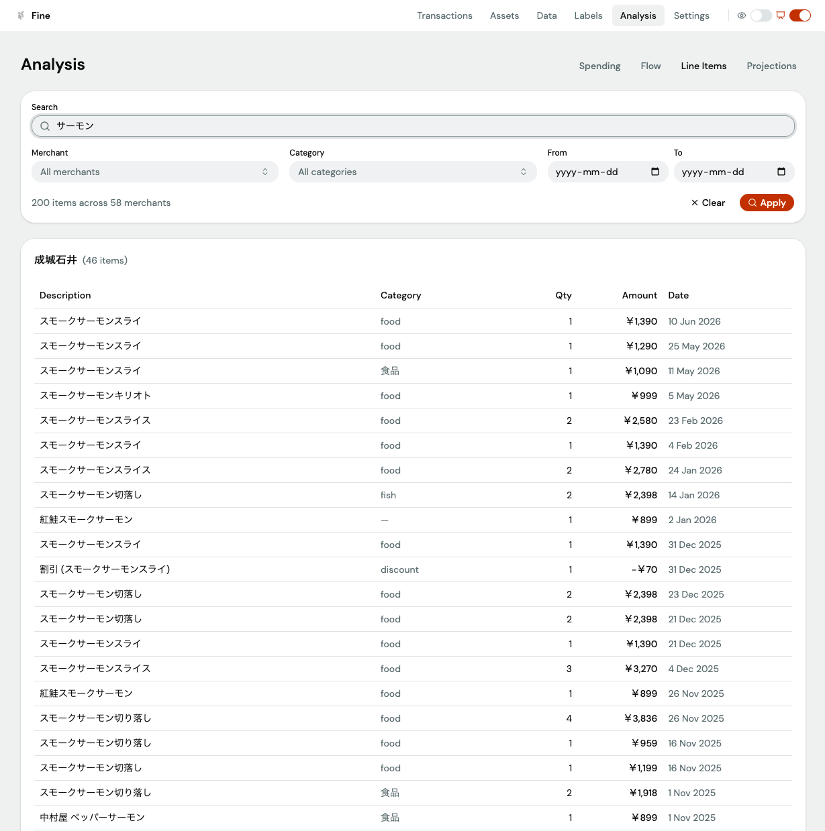This screenshot has width=825, height=831.
Task: Open the All merchants dropdown
Action: (x=155, y=172)
